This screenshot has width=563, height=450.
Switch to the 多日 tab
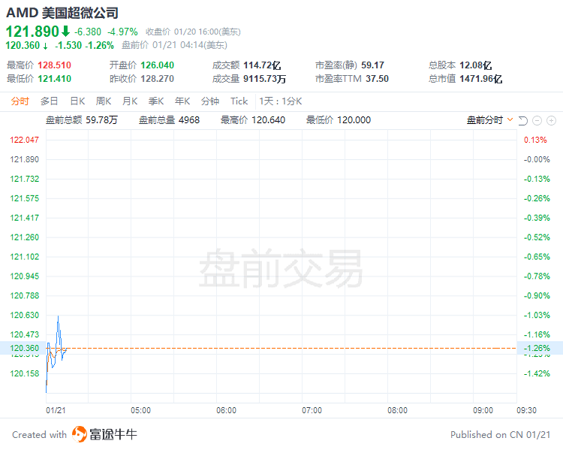pyautogui.click(x=50, y=101)
